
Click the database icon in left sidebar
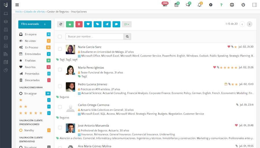tap(6, 38)
